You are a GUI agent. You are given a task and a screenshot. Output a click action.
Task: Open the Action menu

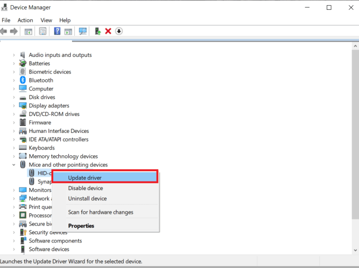[25, 20]
